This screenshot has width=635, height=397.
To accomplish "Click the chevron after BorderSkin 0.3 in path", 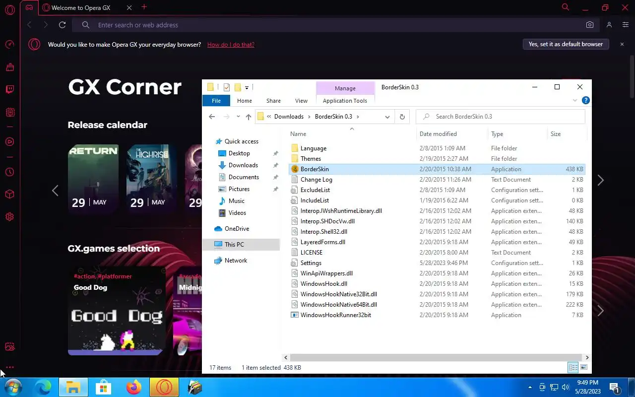I will pos(358,117).
